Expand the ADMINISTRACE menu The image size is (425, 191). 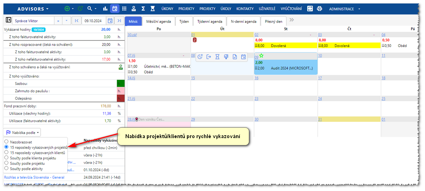coord(344,9)
